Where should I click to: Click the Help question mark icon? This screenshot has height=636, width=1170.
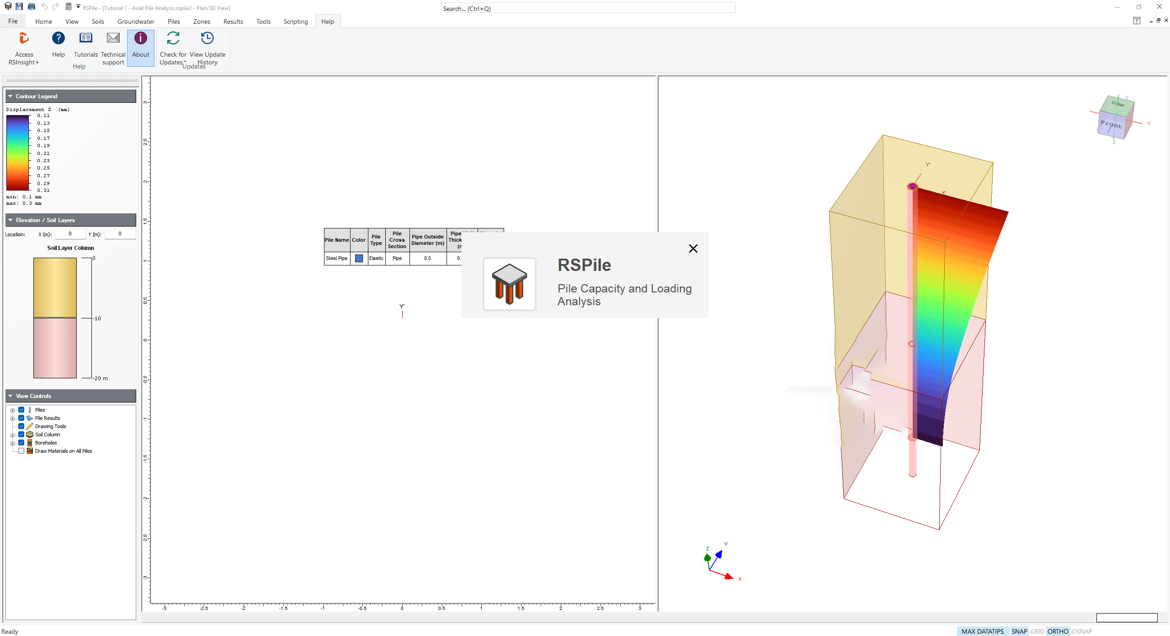click(58, 38)
